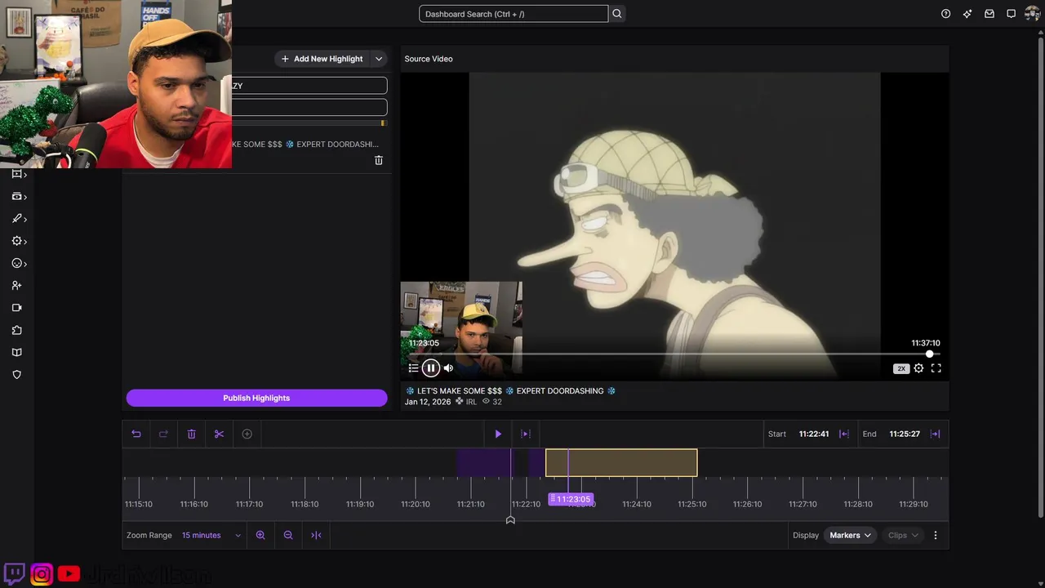The image size is (1045, 588).
Task: Click the Source Video label
Action: [x=429, y=59]
